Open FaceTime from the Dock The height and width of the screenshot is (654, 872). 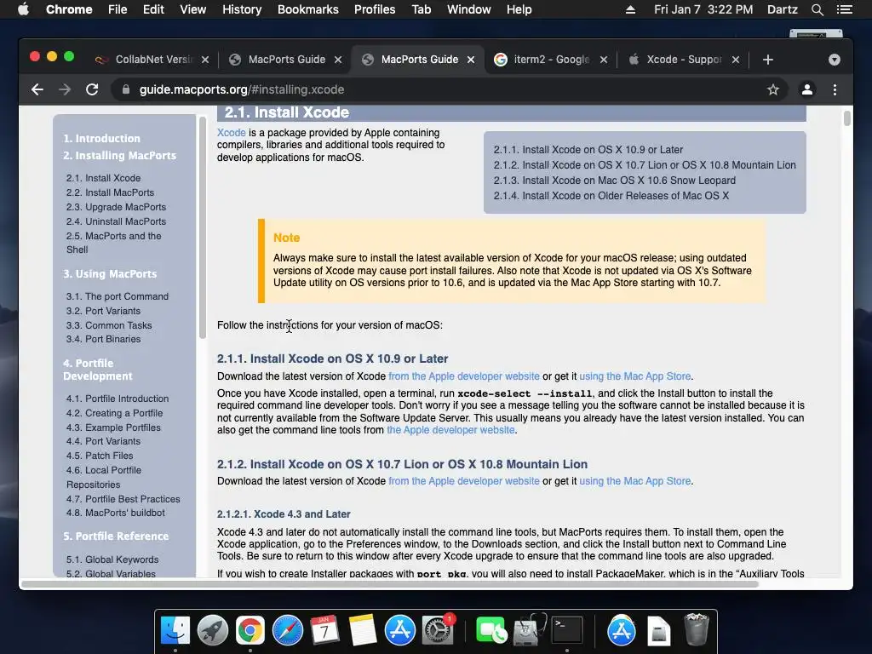coord(491,630)
